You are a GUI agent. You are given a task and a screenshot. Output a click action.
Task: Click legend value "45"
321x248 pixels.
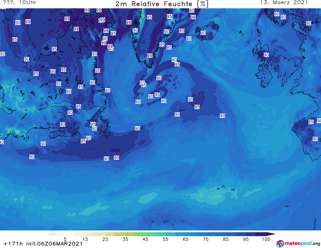tap(145, 239)
